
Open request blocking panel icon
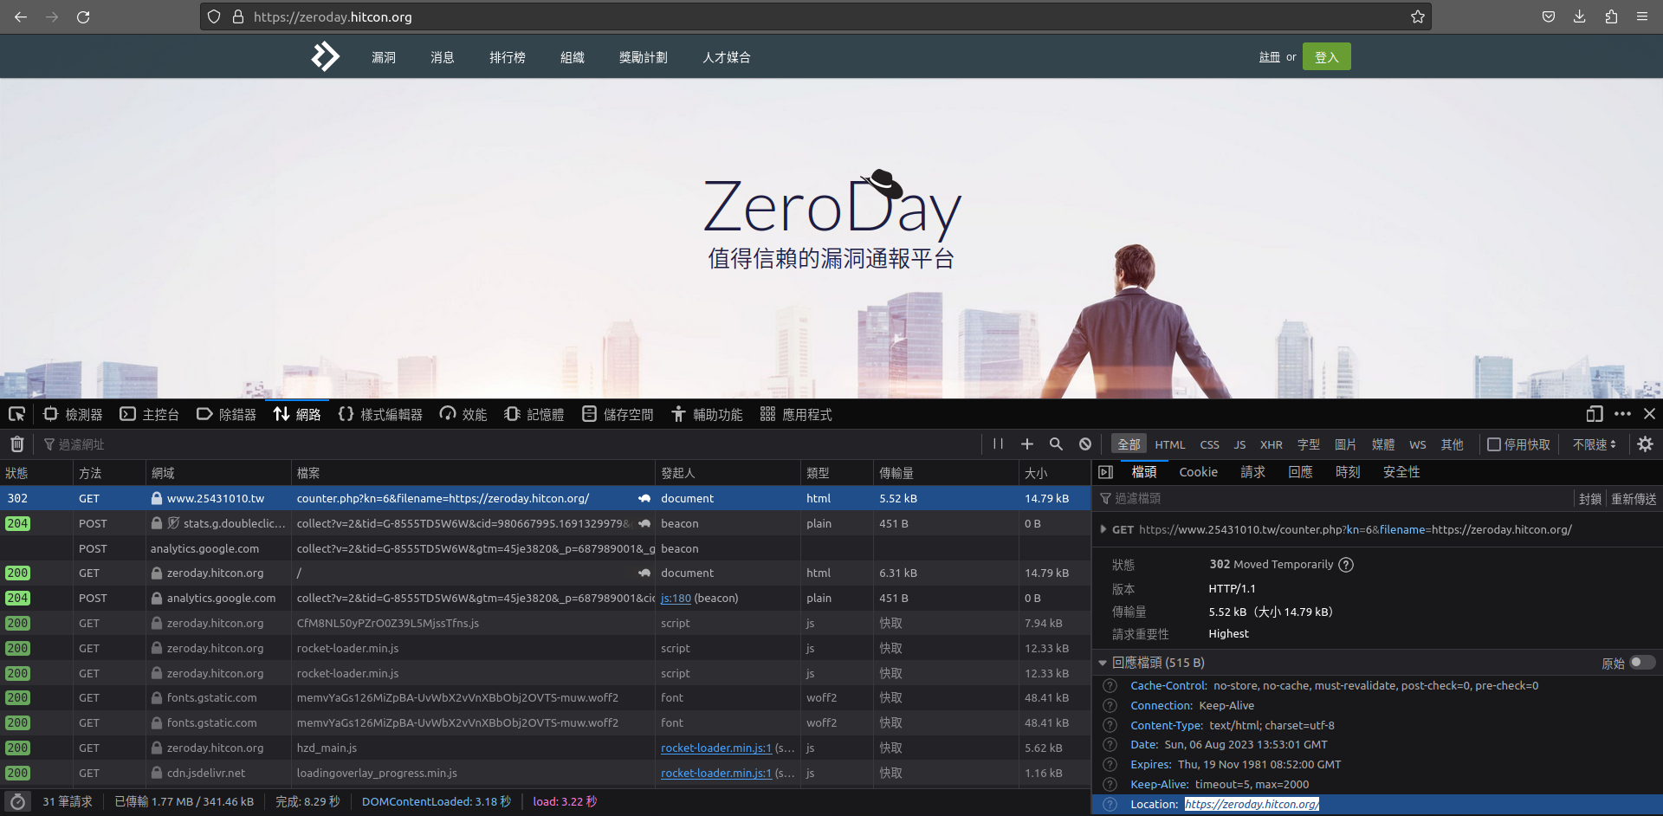1085,444
